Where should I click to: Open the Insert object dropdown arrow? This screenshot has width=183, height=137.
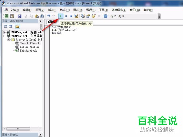15,16
